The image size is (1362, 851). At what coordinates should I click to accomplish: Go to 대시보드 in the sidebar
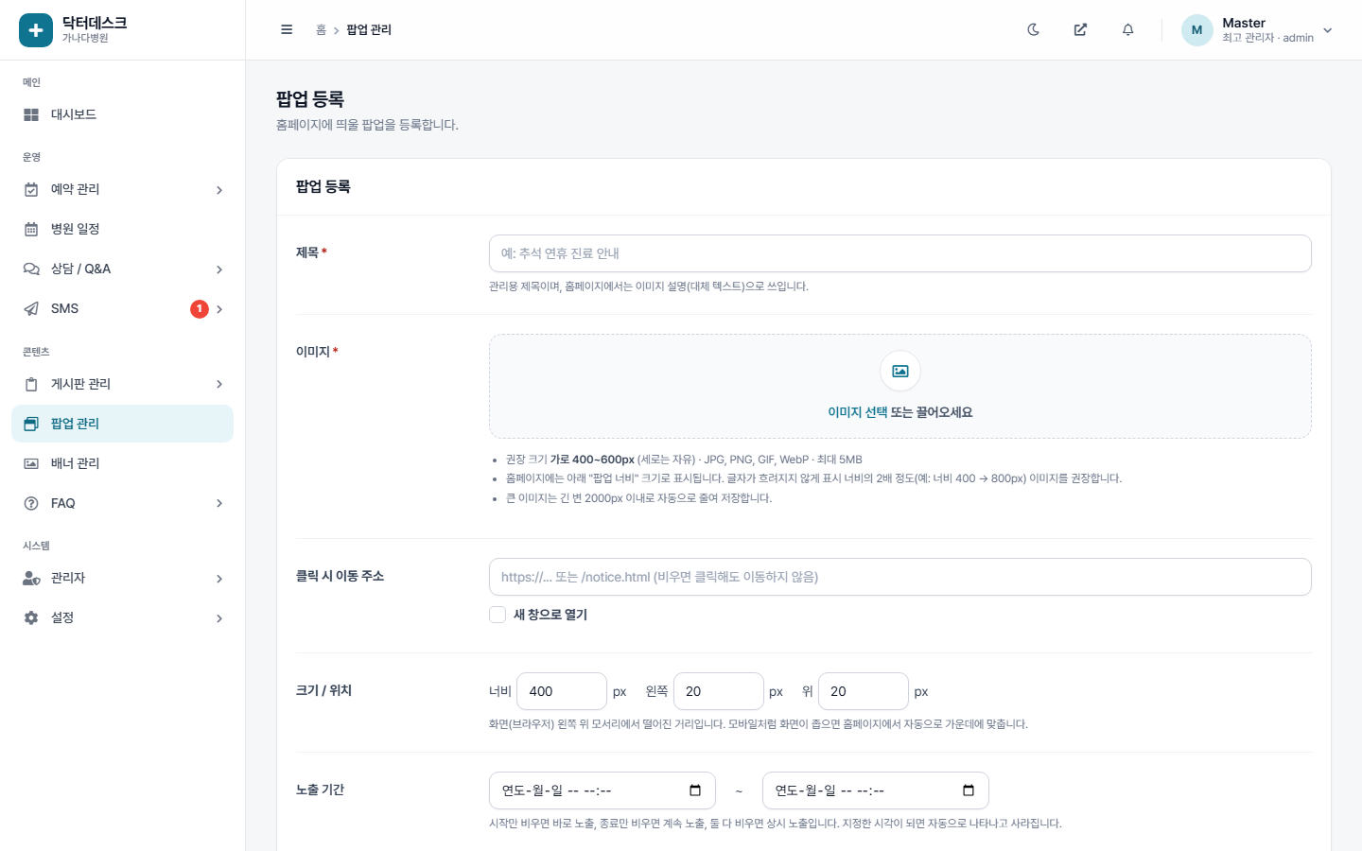click(122, 114)
